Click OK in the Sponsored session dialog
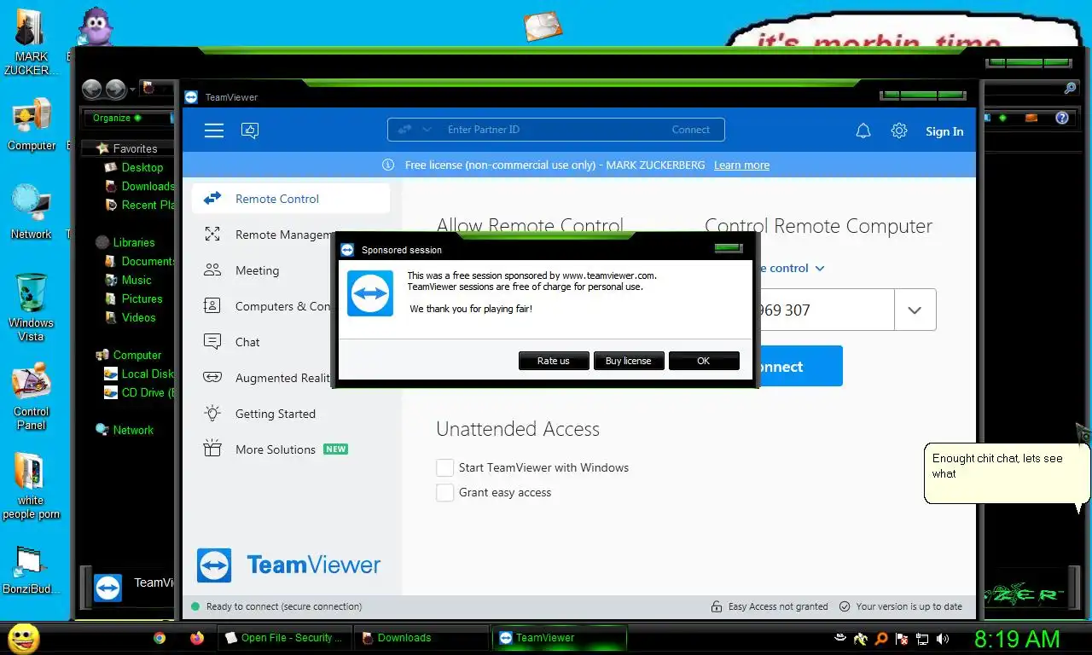Screen dimensions: 1092x655 (704, 361)
